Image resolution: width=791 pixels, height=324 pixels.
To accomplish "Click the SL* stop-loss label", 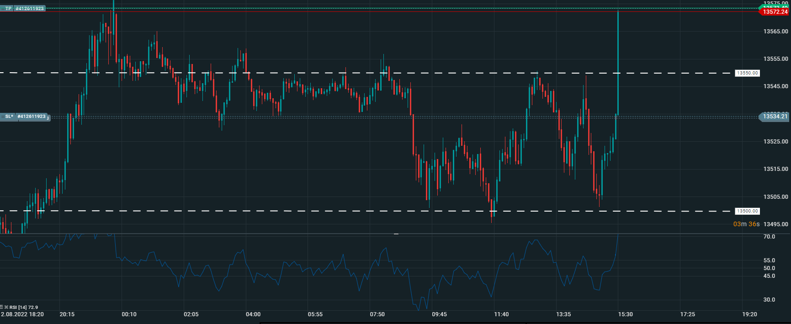I will coord(8,117).
